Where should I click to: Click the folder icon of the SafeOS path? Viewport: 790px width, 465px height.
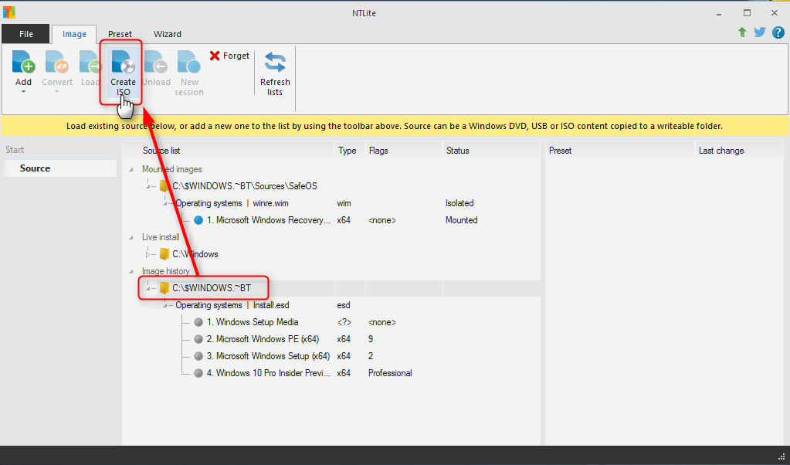click(164, 186)
